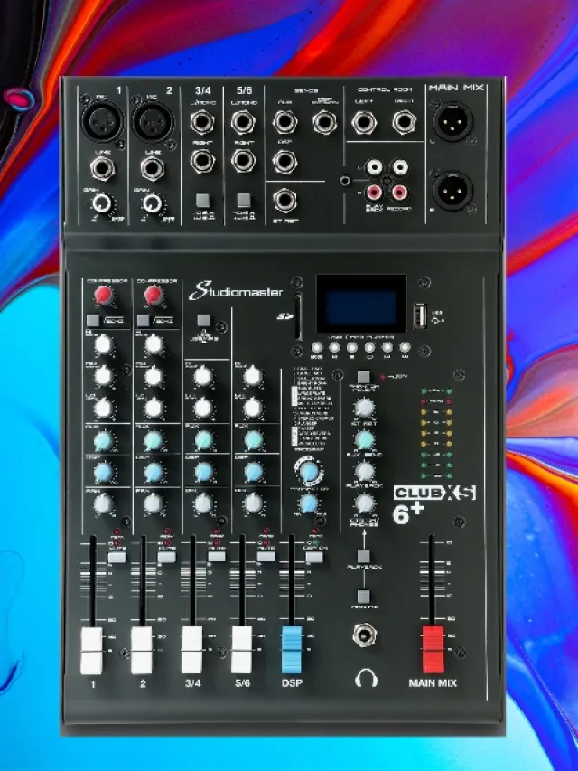The height and width of the screenshot is (771, 578).
Task: Click the Studiomaster logo
Action: (x=237, y=292)
